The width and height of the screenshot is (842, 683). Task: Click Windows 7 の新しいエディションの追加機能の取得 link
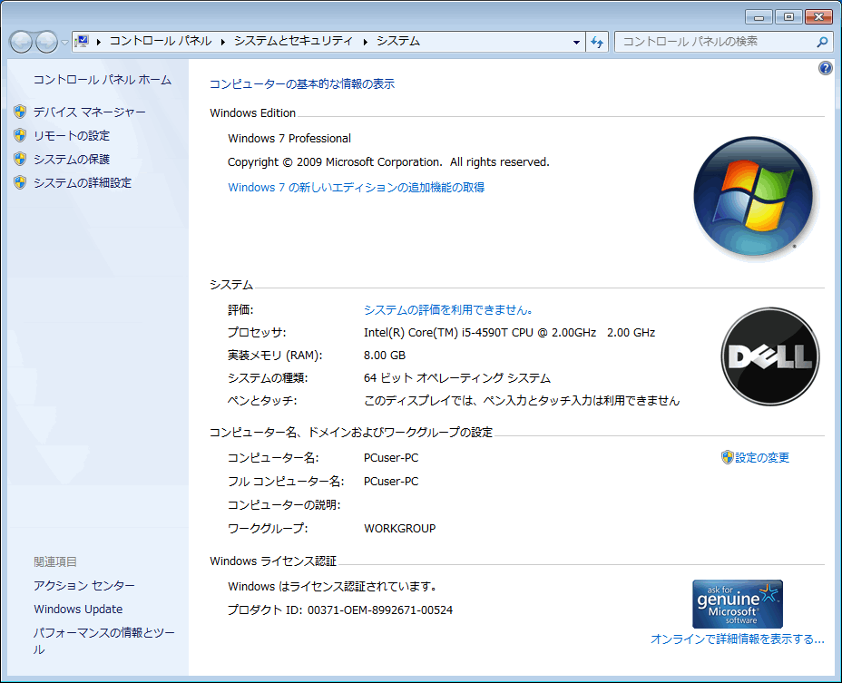356,188
